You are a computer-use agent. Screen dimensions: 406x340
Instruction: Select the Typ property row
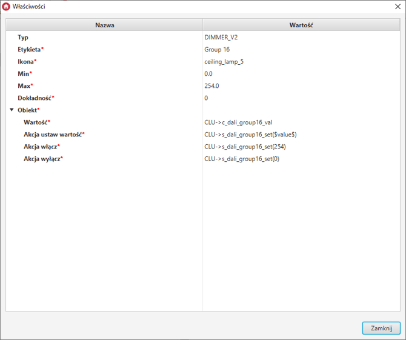(x=23, y=38)
